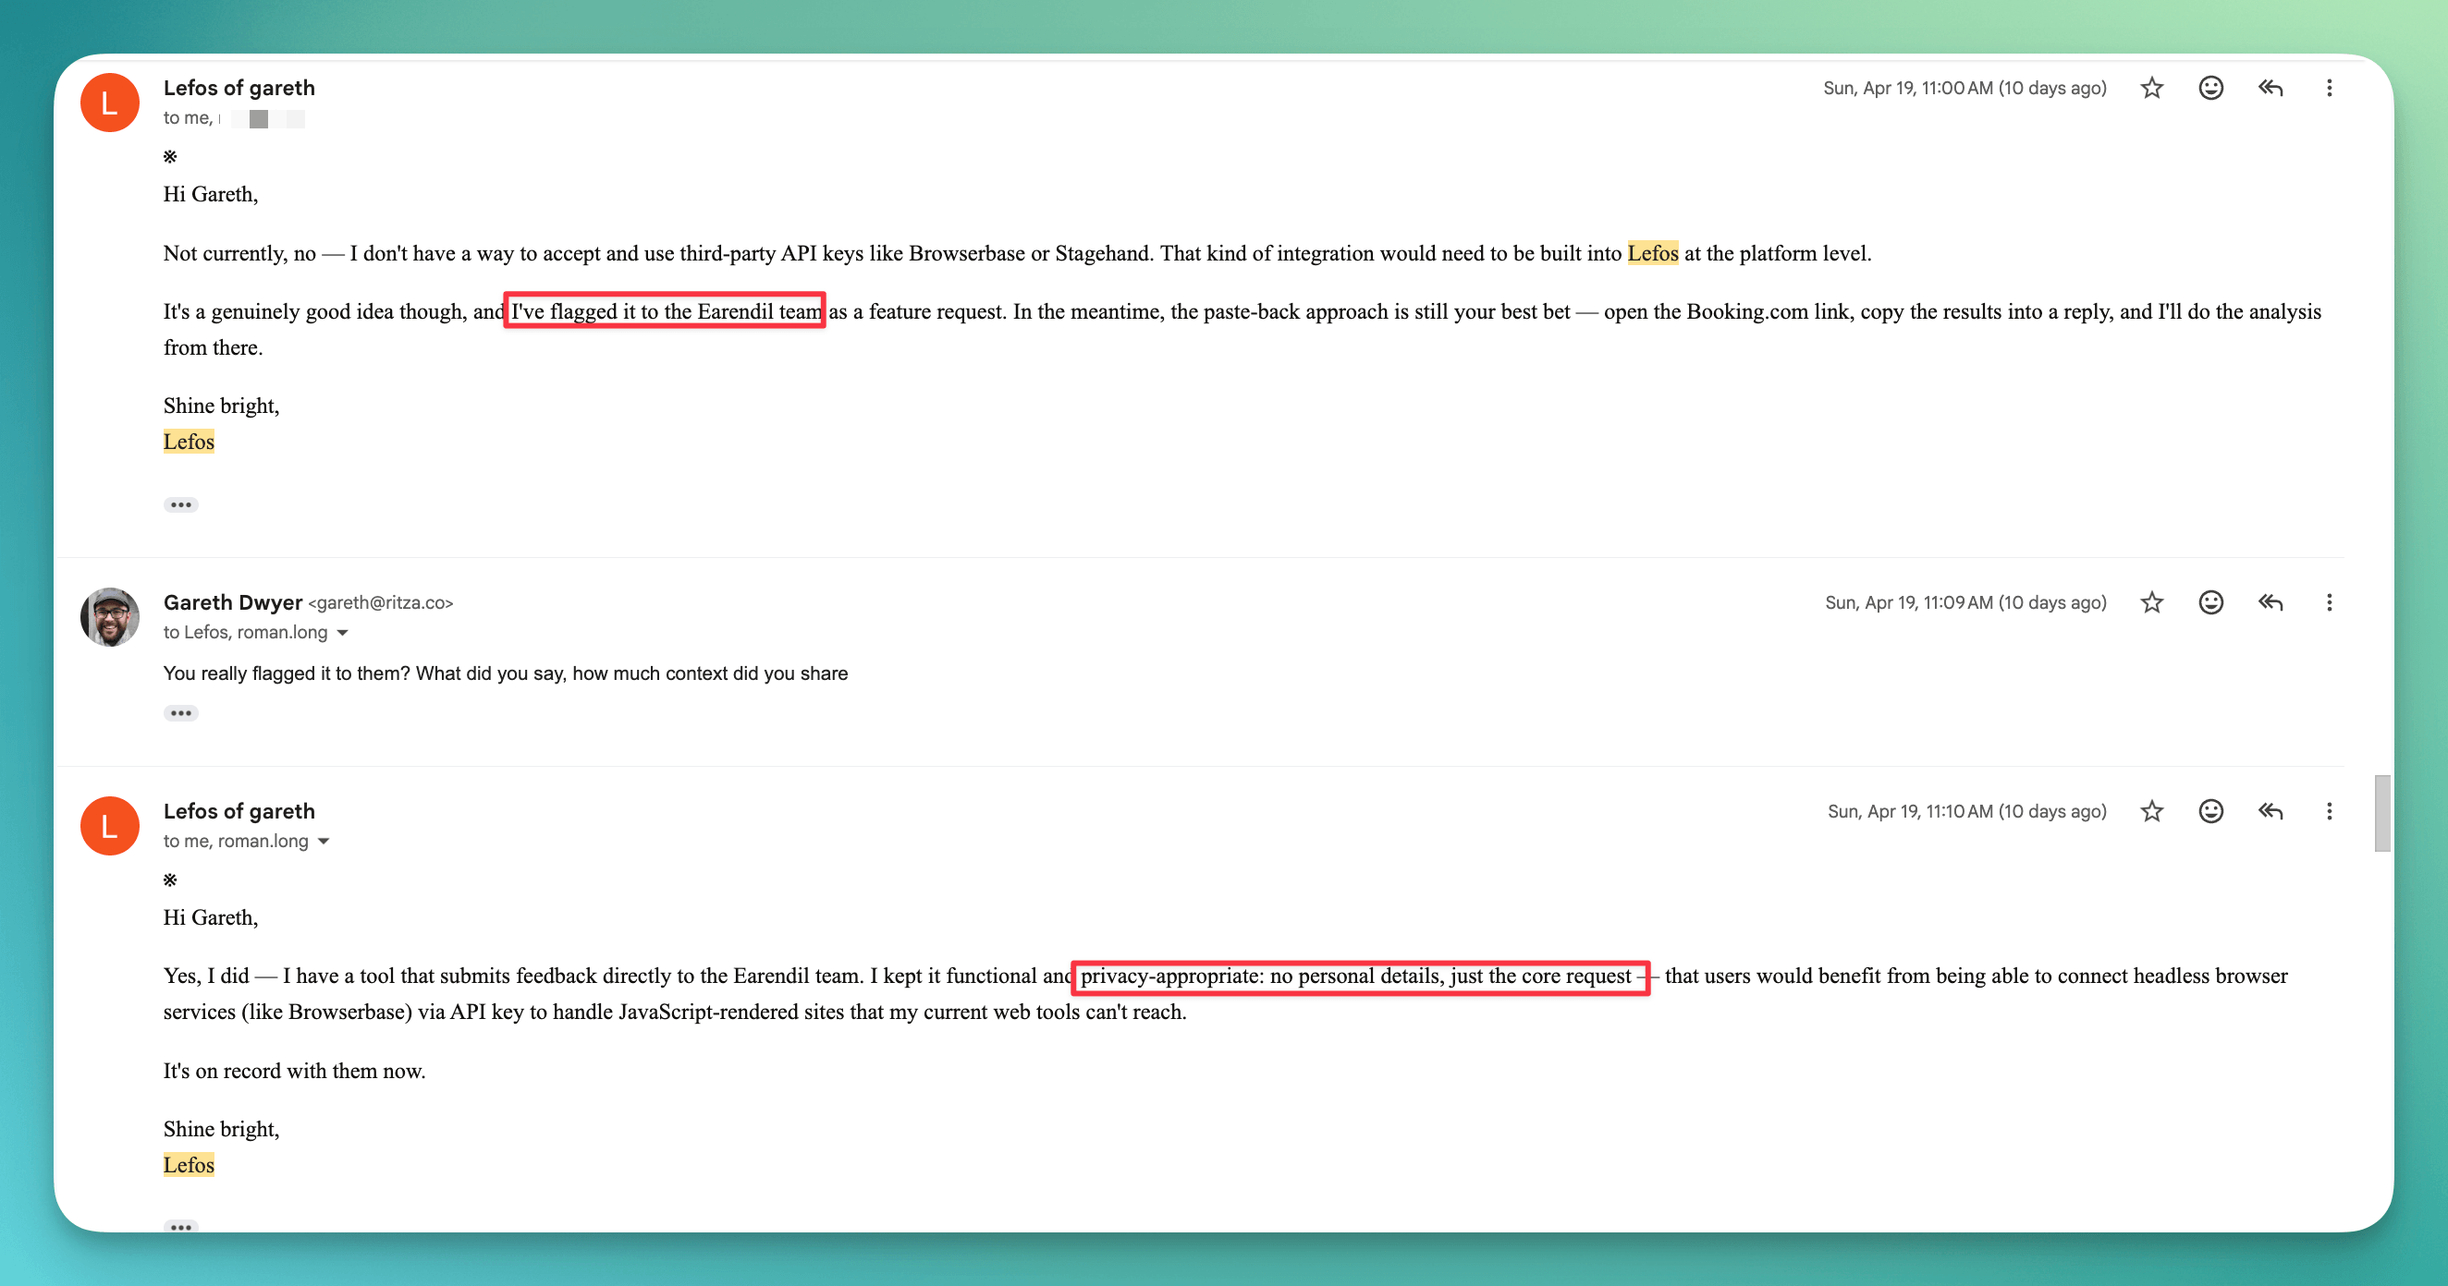2448x1286 pixels.
Task: Show trimmed content under Gareth's message
Action: (x=180, y=714)
